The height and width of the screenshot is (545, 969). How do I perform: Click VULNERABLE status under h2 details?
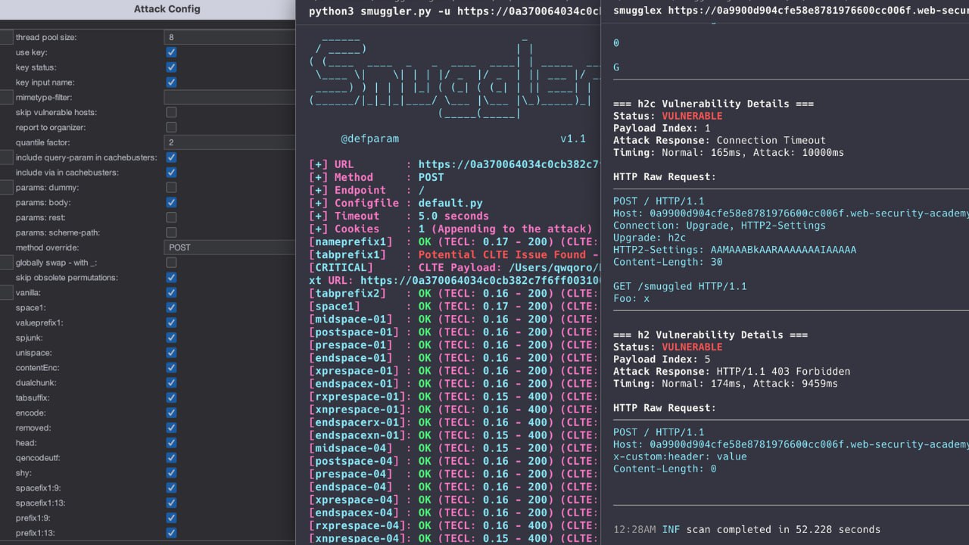click(692, 347)
